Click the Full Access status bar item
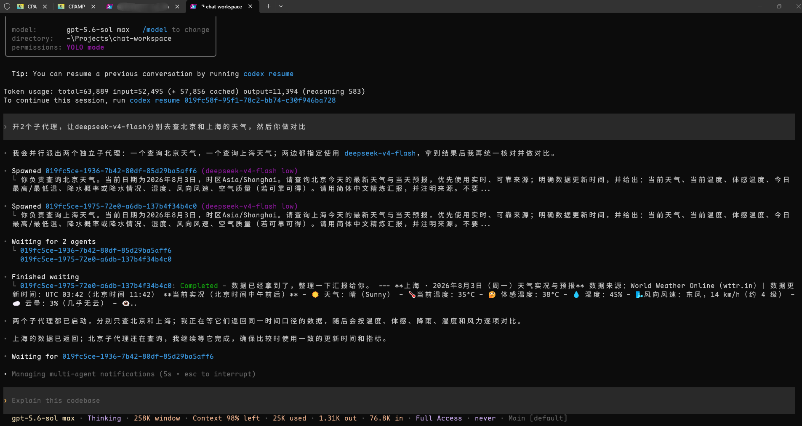This screenshot has height=426, width=802. 439,418
